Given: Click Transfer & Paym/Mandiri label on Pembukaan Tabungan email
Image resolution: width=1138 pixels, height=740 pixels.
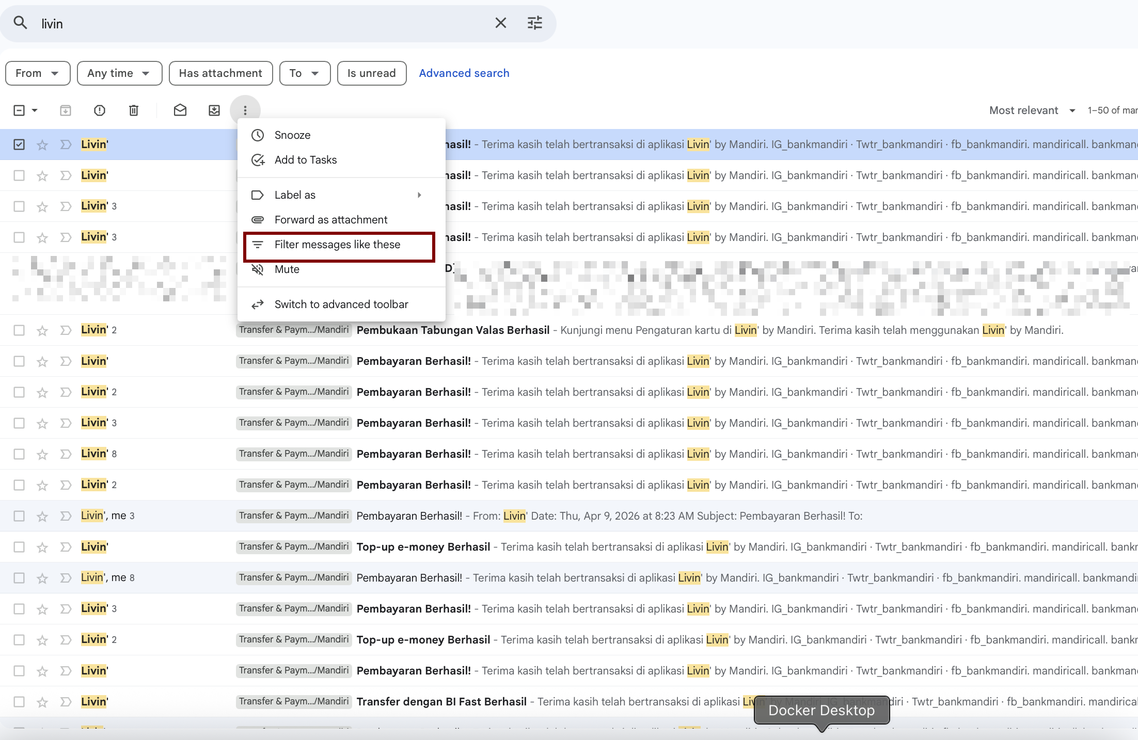Looking at the screenshot, I should (294, 330).
